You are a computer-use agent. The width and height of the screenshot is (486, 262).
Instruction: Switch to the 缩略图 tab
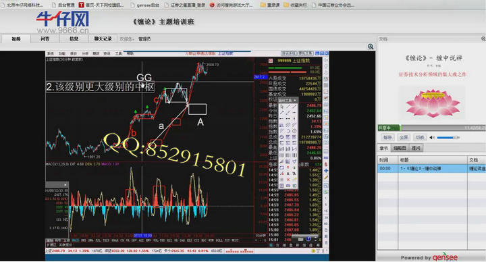coord(400,148)
